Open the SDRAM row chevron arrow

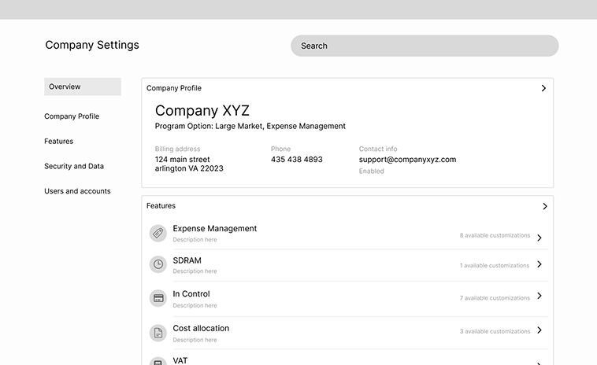tap(540, 265)
